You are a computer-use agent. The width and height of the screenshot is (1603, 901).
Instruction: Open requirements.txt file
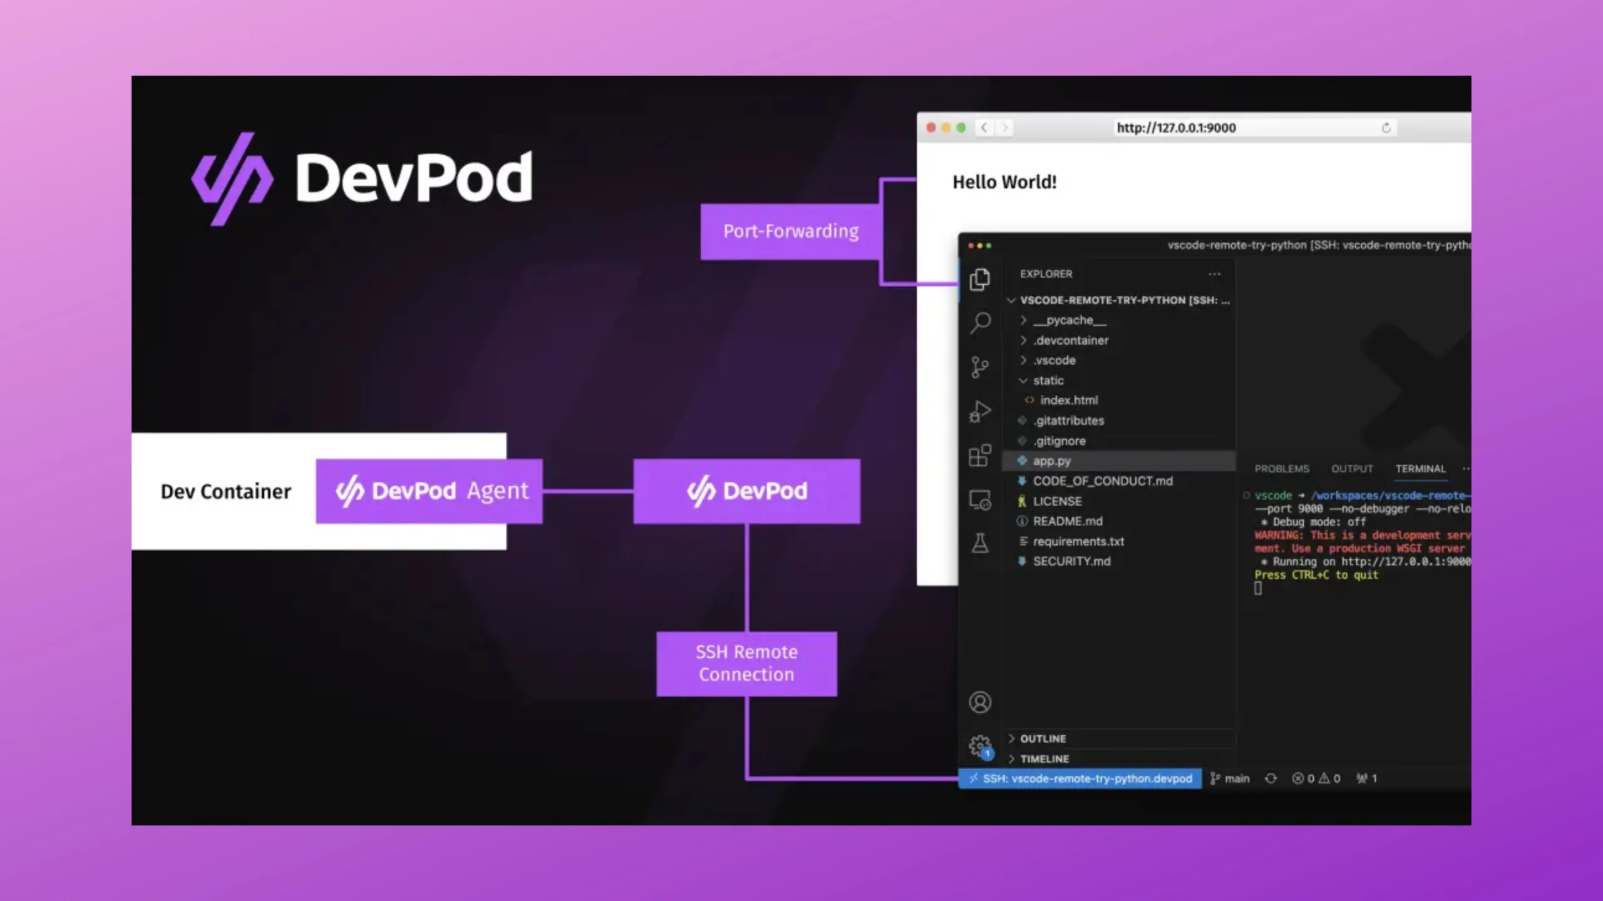tap(1119, 541)
